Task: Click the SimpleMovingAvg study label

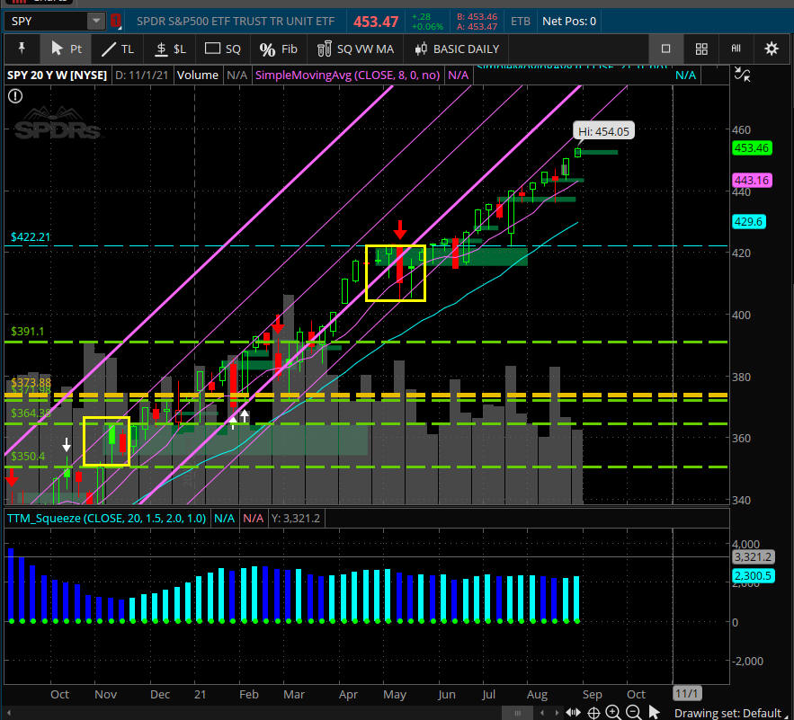Action: [348, 76]
